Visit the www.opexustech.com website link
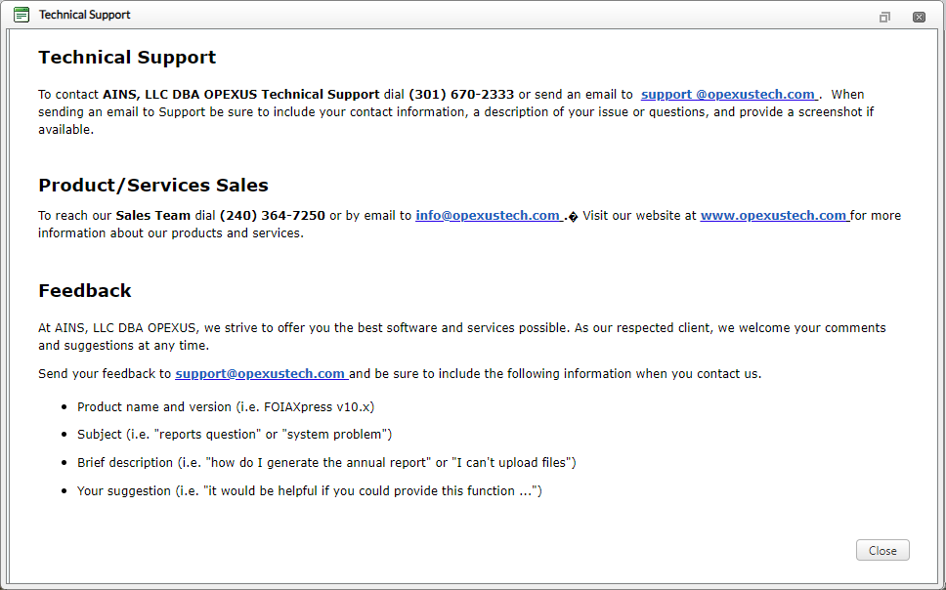946x590 pixels. (775, 215)
